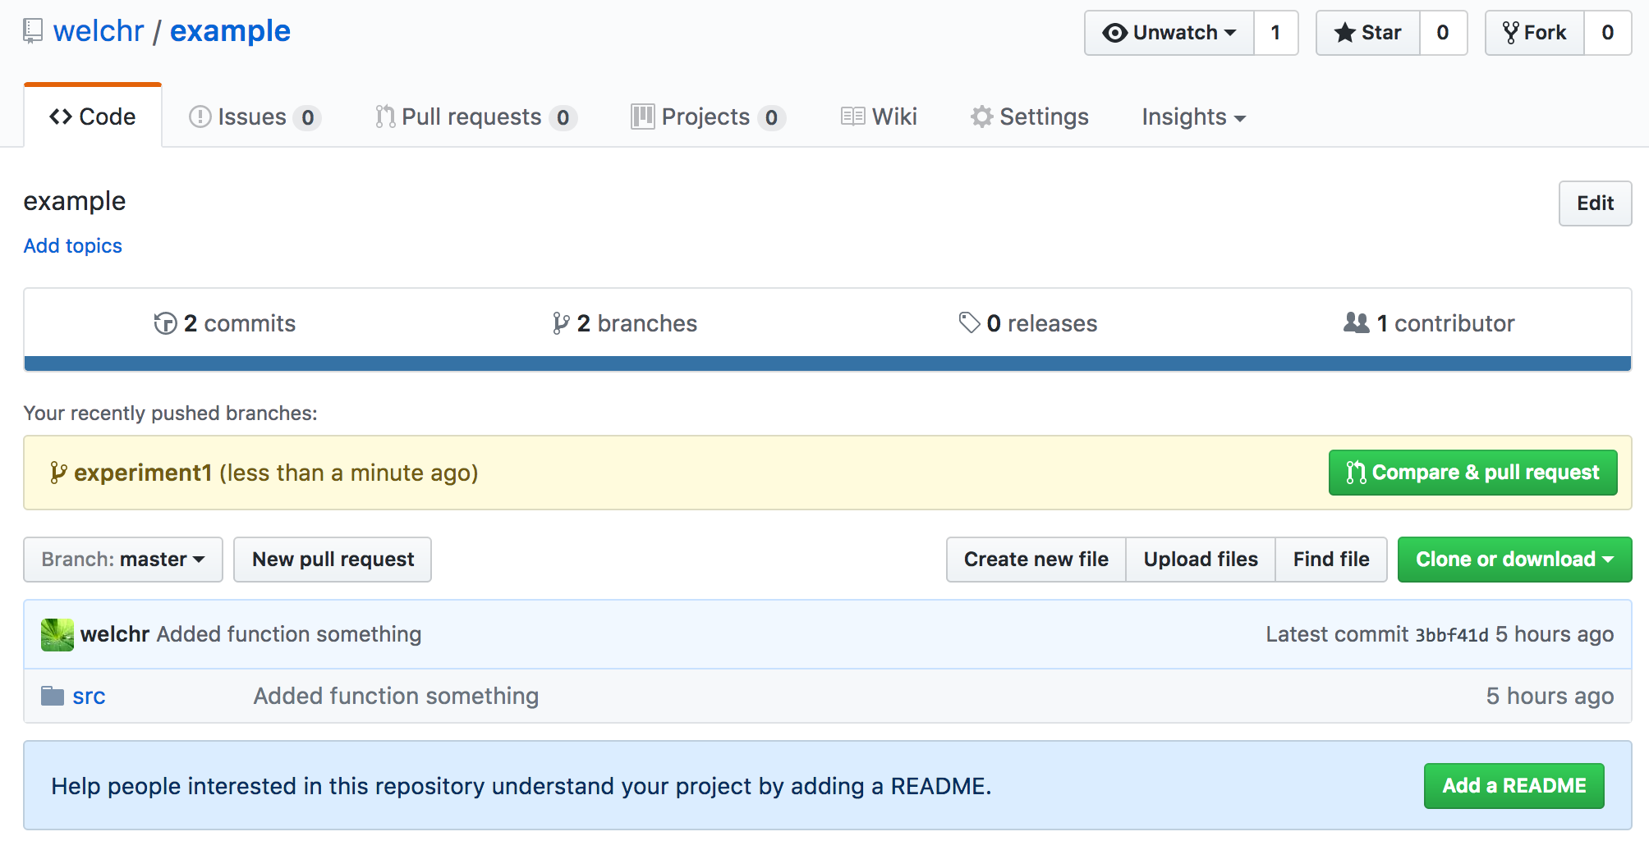Fork the example repository
The height and width of the screenshot is (850, 1649).
tap(1534, 33)
